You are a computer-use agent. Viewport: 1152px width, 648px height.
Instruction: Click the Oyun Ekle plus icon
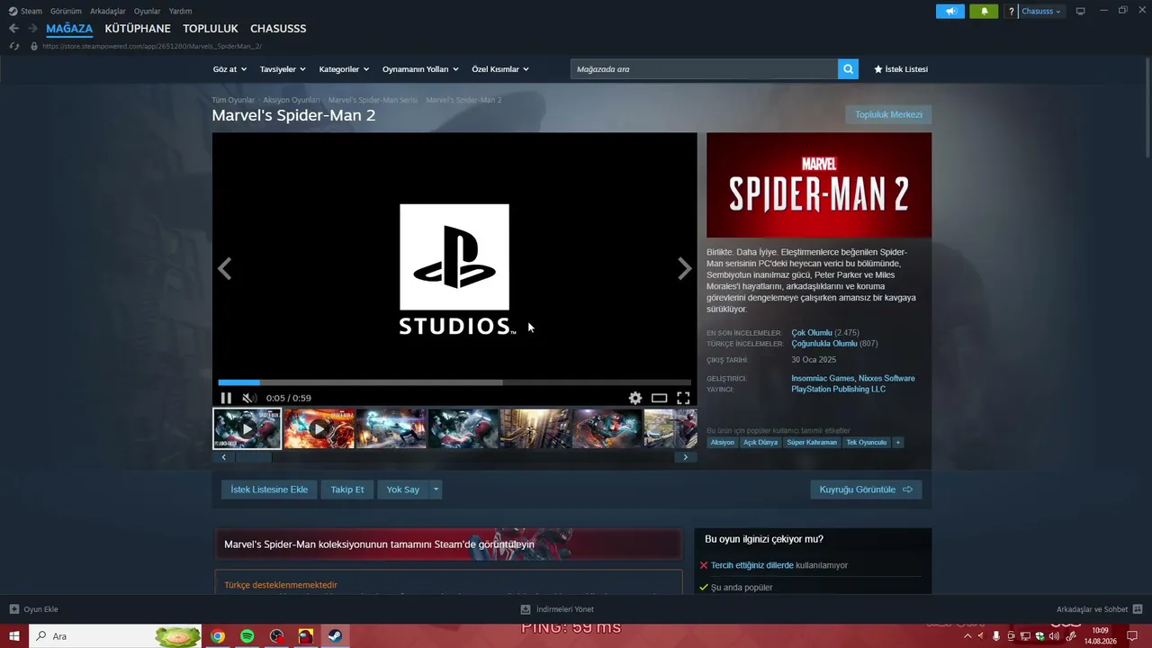coord(14,609)
